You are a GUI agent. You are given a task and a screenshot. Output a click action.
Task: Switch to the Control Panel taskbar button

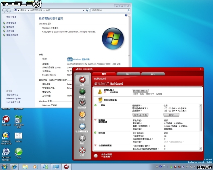click(56, 167)
